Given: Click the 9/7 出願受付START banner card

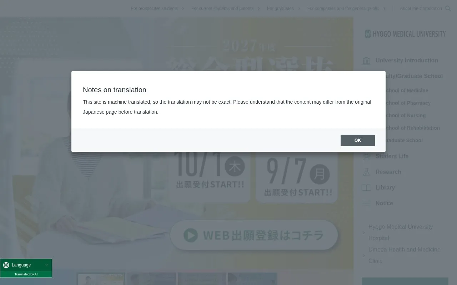Looking at the screenshot, I should [x=297, y=177].
